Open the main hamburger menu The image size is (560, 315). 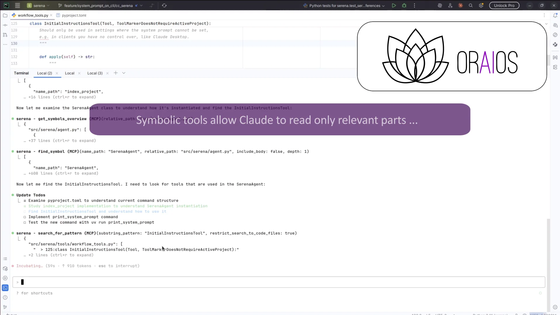click(17, 6)
